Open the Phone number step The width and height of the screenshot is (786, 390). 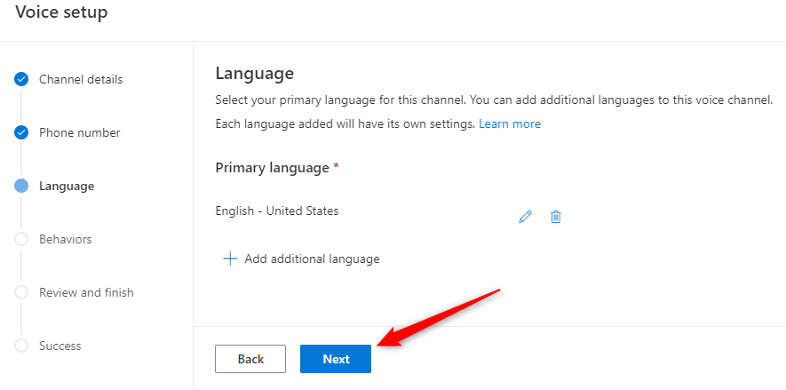click(79, 133)
